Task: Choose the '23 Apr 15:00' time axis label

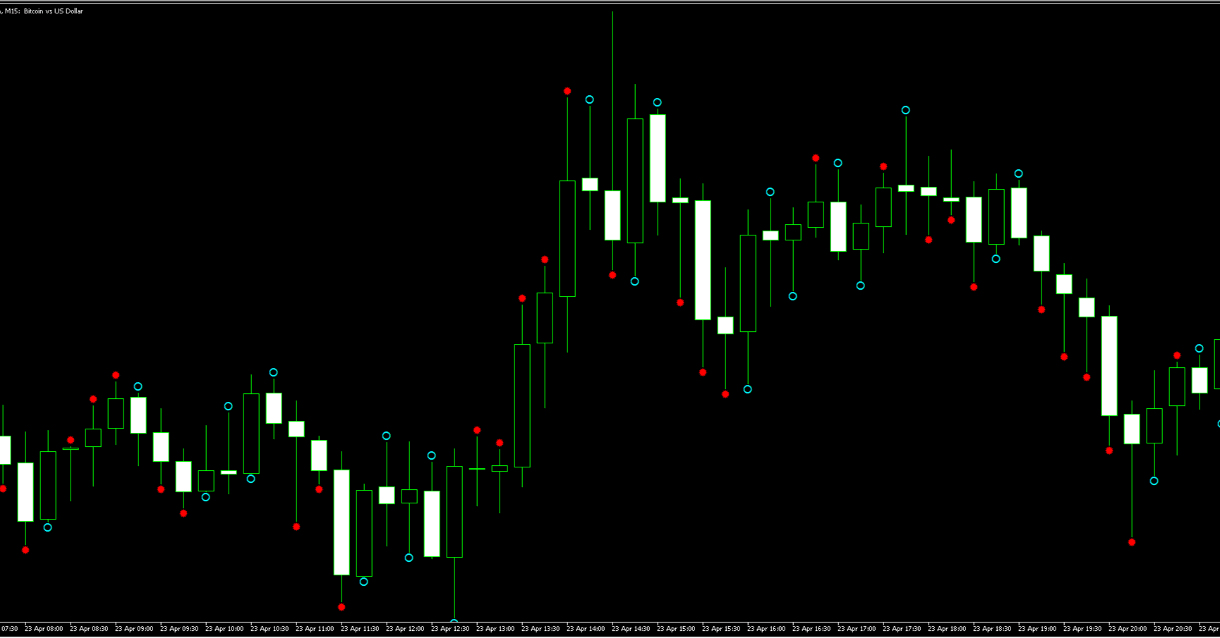Action: 676,629
